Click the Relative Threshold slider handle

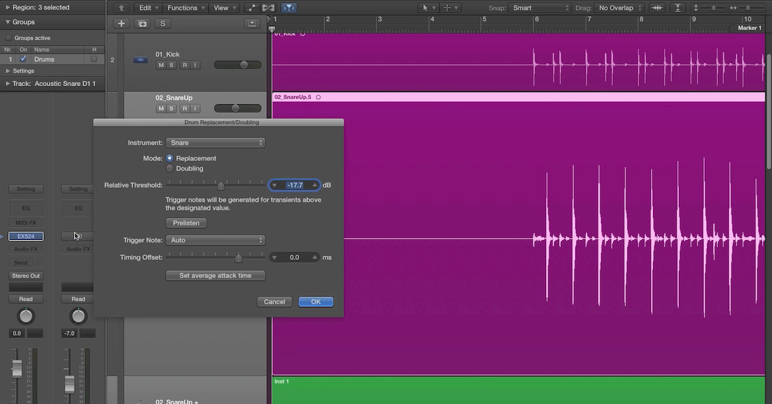[221, 185]
